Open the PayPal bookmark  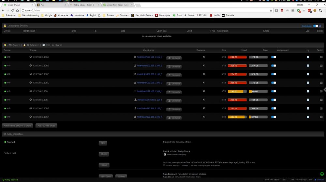[x=91, y=15]
